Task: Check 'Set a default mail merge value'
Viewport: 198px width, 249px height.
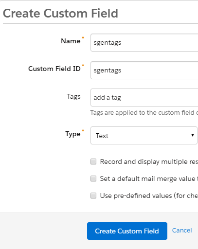Action: pyautogui.click(x=93, y=178)
